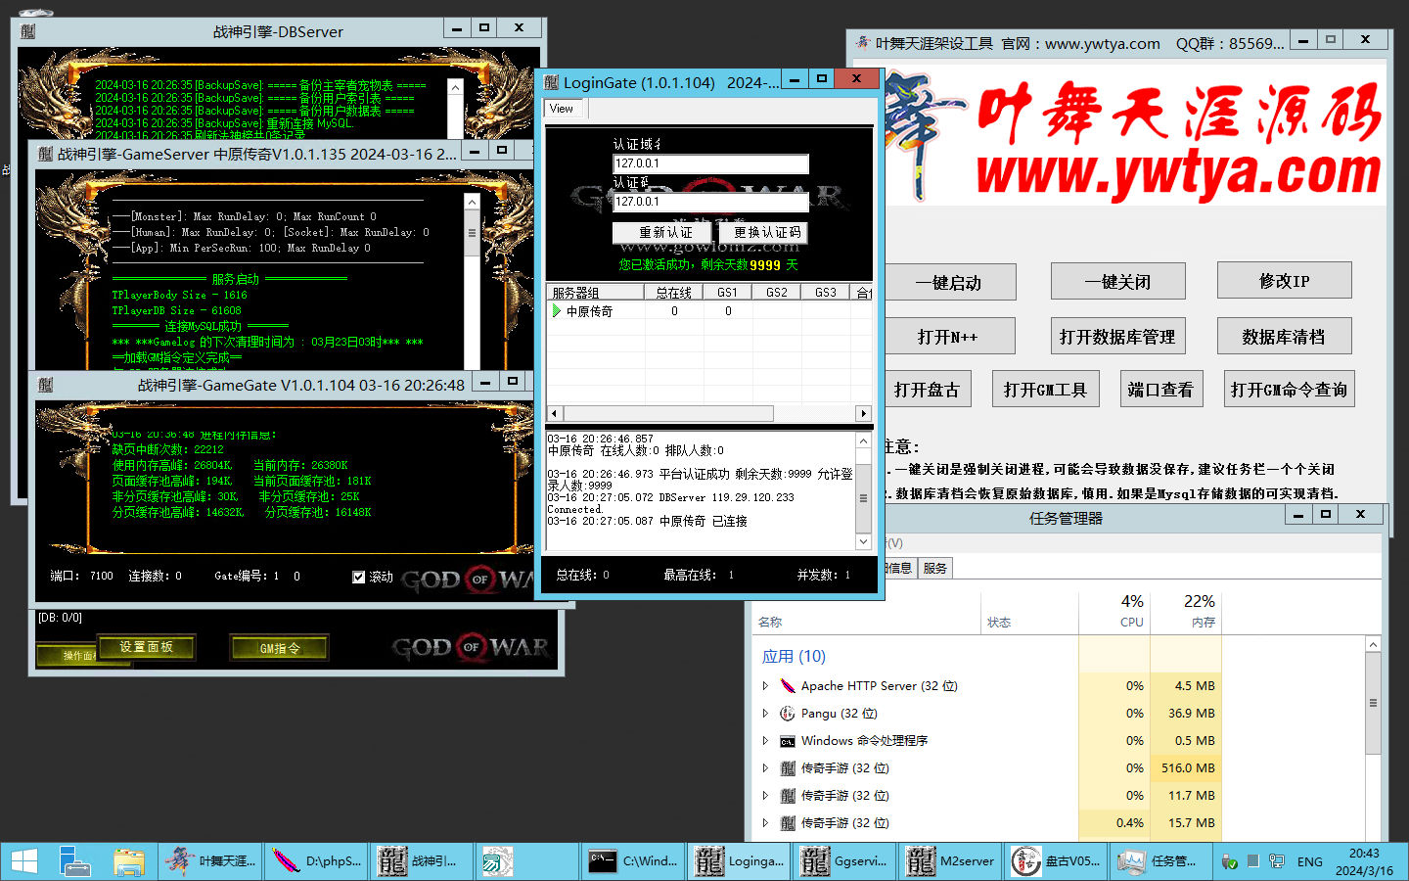Switch to the 盘古V05... taskbar item

[1056, 861]
